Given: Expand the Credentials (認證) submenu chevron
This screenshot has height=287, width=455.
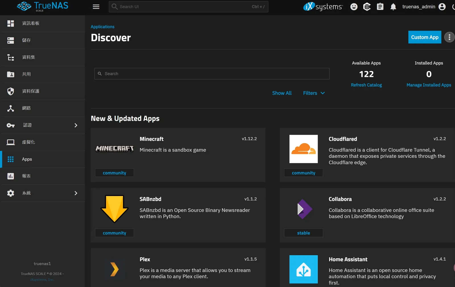Looking at the screenshot, I should coord(76,125).
